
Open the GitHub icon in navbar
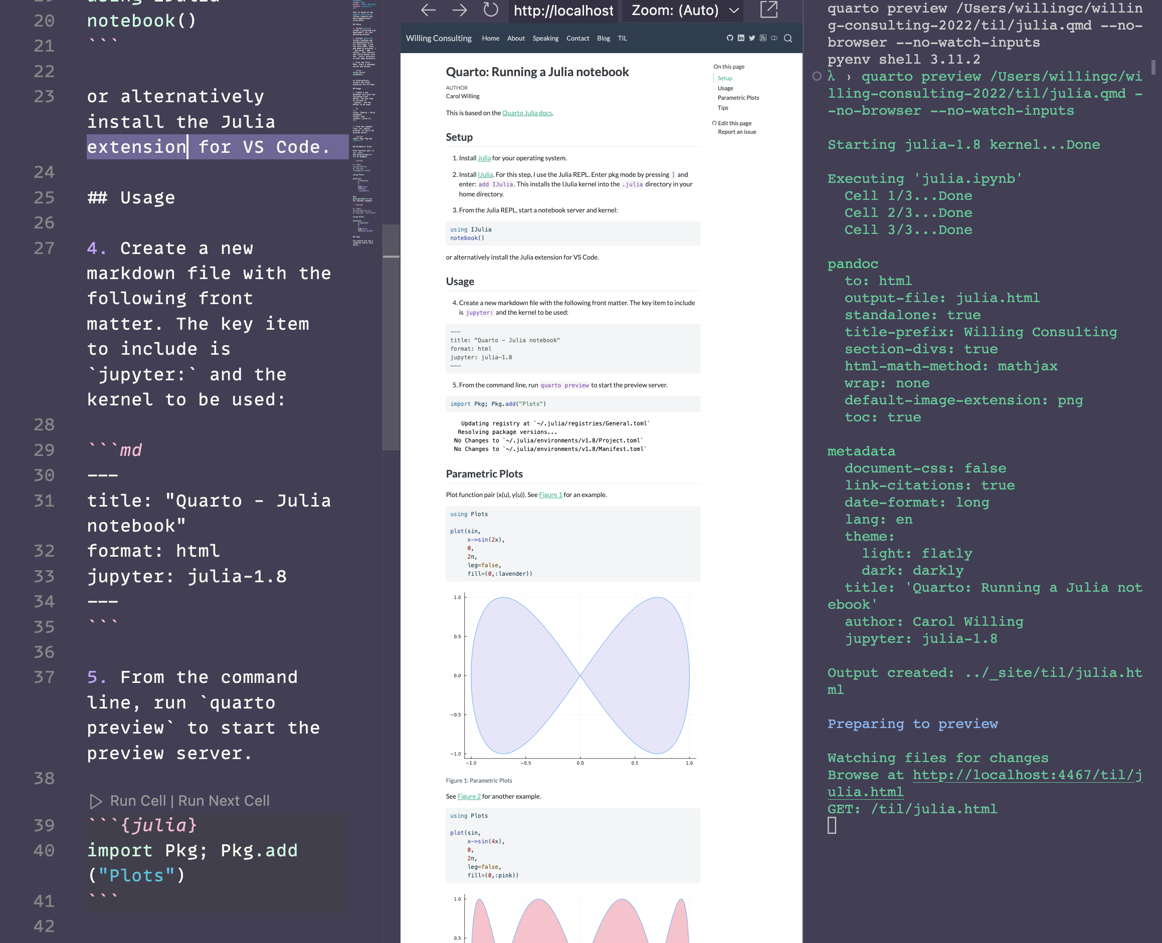click(x=730, y=38)
